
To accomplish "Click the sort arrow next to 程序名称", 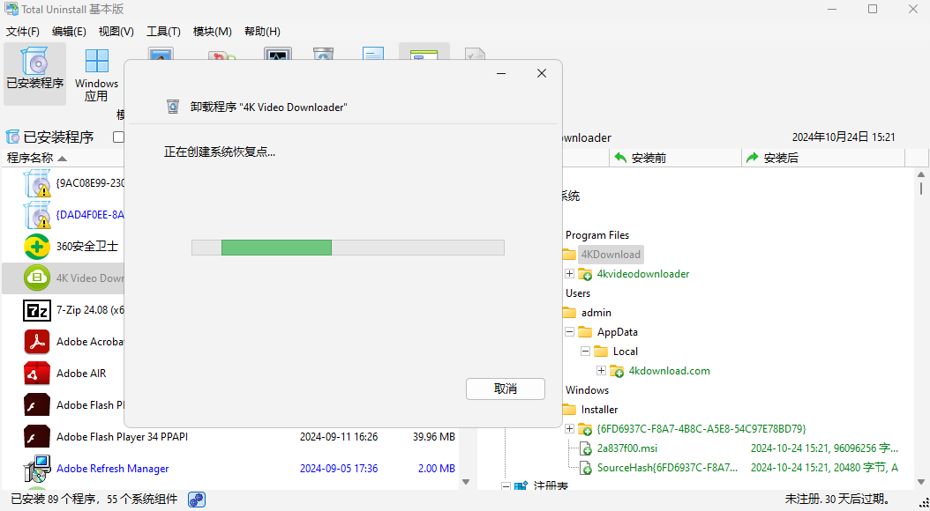I will (63, 159).
